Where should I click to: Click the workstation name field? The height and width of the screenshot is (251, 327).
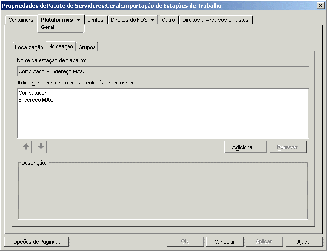pyautogui.click(x=163, y=71)
